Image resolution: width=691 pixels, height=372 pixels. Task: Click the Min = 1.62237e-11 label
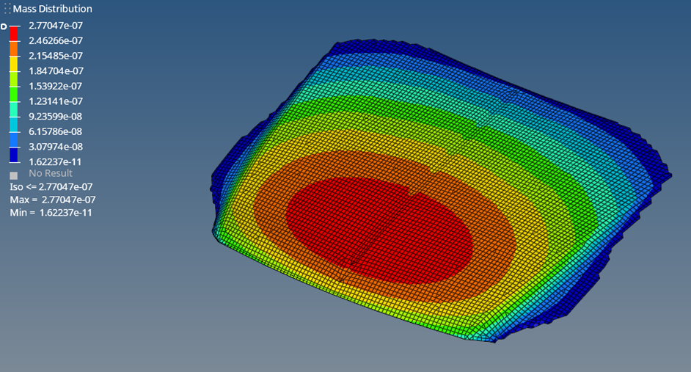pos(52,212)
